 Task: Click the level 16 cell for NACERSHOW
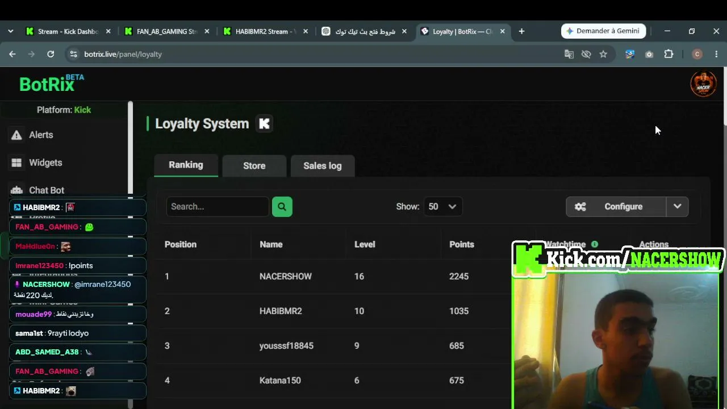click(x=359, y=277)
